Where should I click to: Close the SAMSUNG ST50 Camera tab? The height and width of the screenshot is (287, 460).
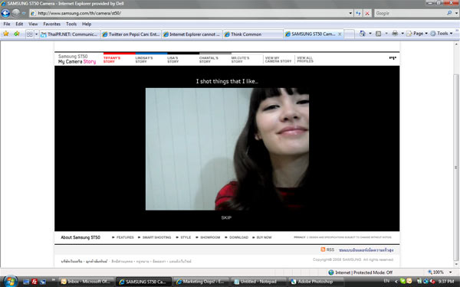(x=340, y=34)
